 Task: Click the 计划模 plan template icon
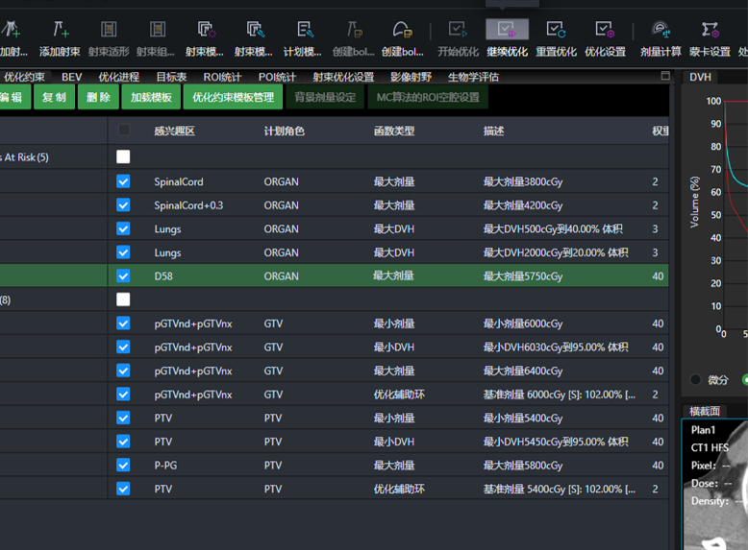tap(305, 30)
